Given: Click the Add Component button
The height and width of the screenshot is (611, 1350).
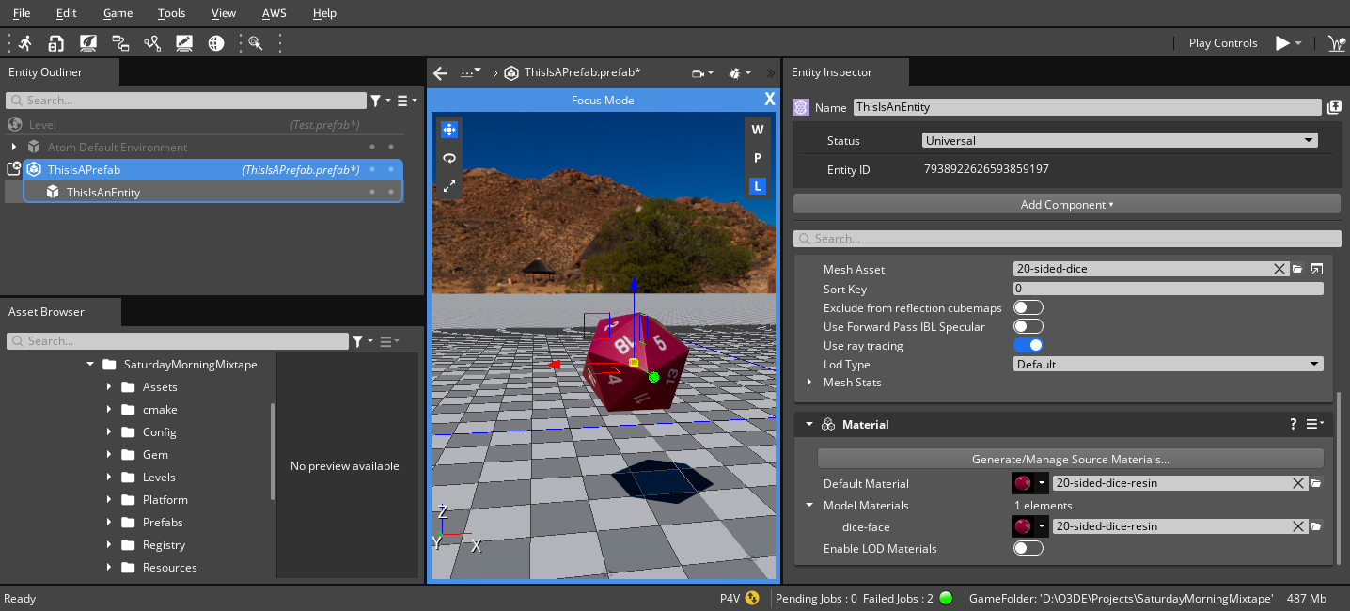Looking at the screenshot, I should (x=1066, y=204).
